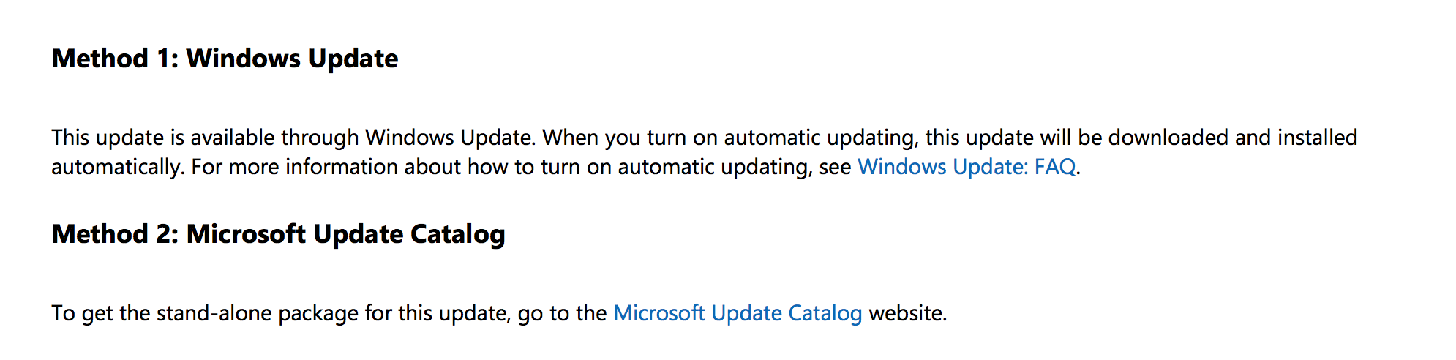1456x360 pixels.
Task: Click "This" at the first paragraph's start
Action: [x=70, y=138]
